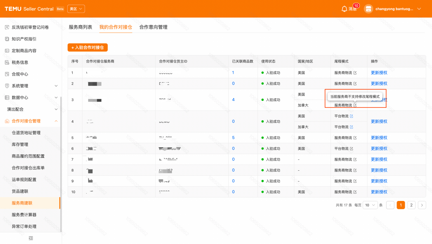
Task: Click the 反洗钱初审登记问卷 sidebar icon
Action: 6,27
